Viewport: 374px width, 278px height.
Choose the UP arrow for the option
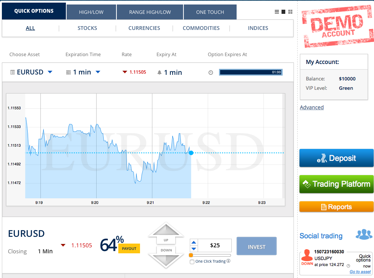166,233
